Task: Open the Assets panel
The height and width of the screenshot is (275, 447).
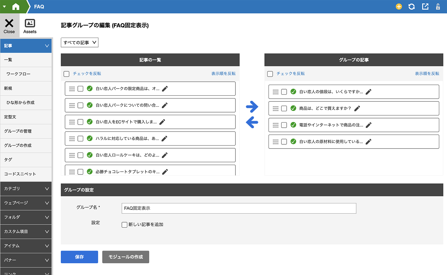Action: (30, 26)
